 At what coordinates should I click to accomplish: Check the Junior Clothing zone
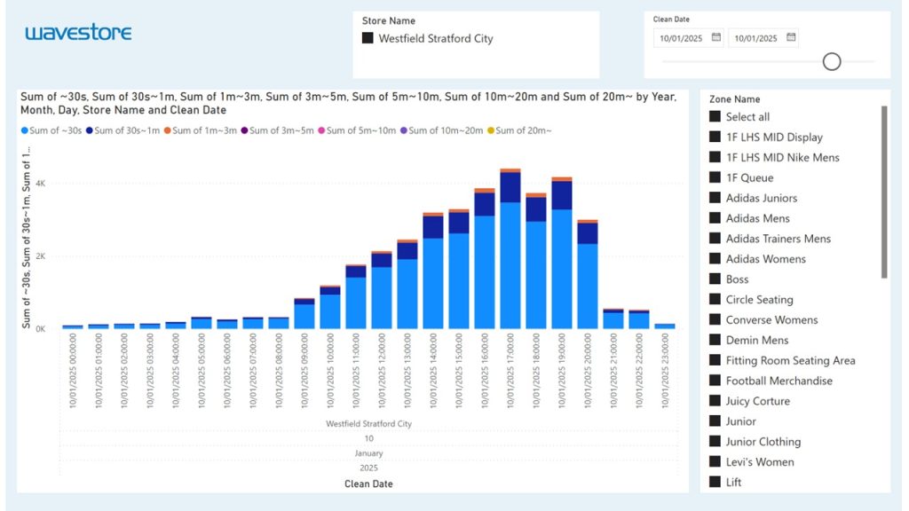[x=715, y=441]
